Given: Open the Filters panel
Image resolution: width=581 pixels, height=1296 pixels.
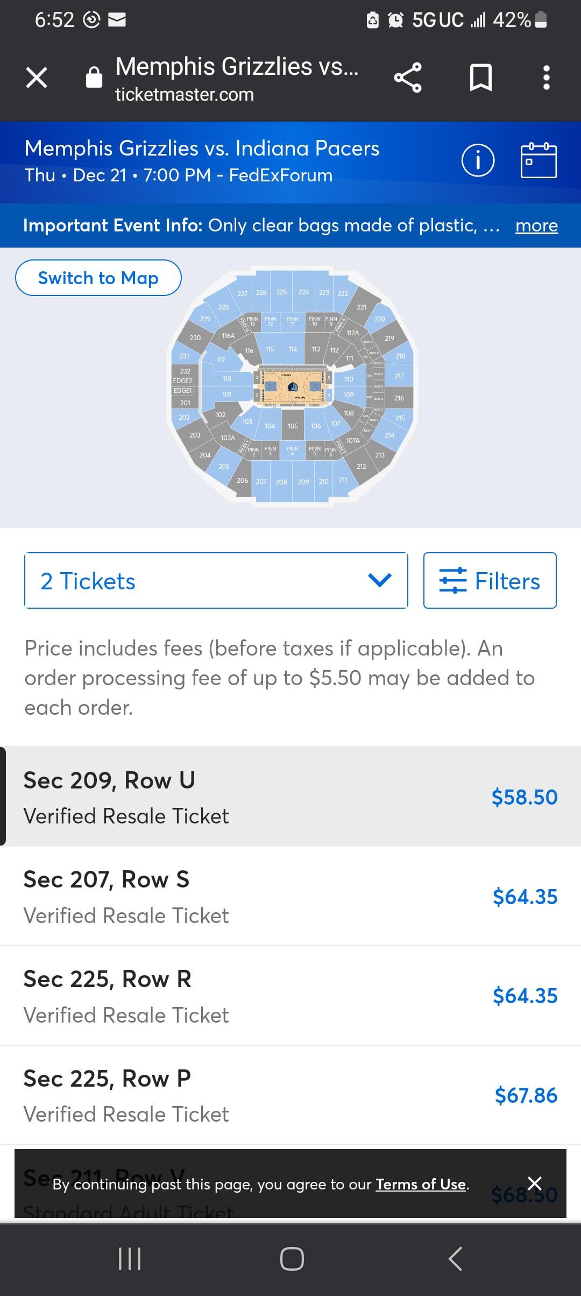Looking at the screenshot, I should (x=490, y=581).
